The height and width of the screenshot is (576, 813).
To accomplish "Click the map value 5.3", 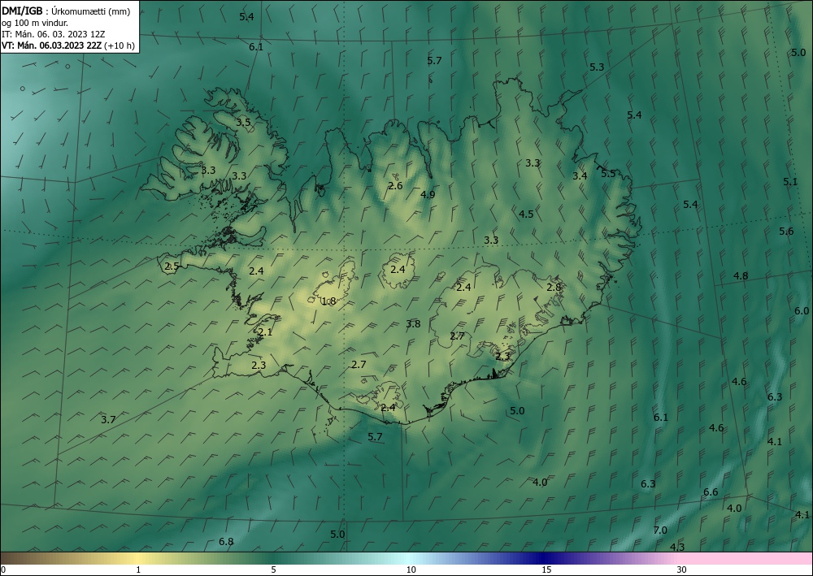I will point(597,67).
